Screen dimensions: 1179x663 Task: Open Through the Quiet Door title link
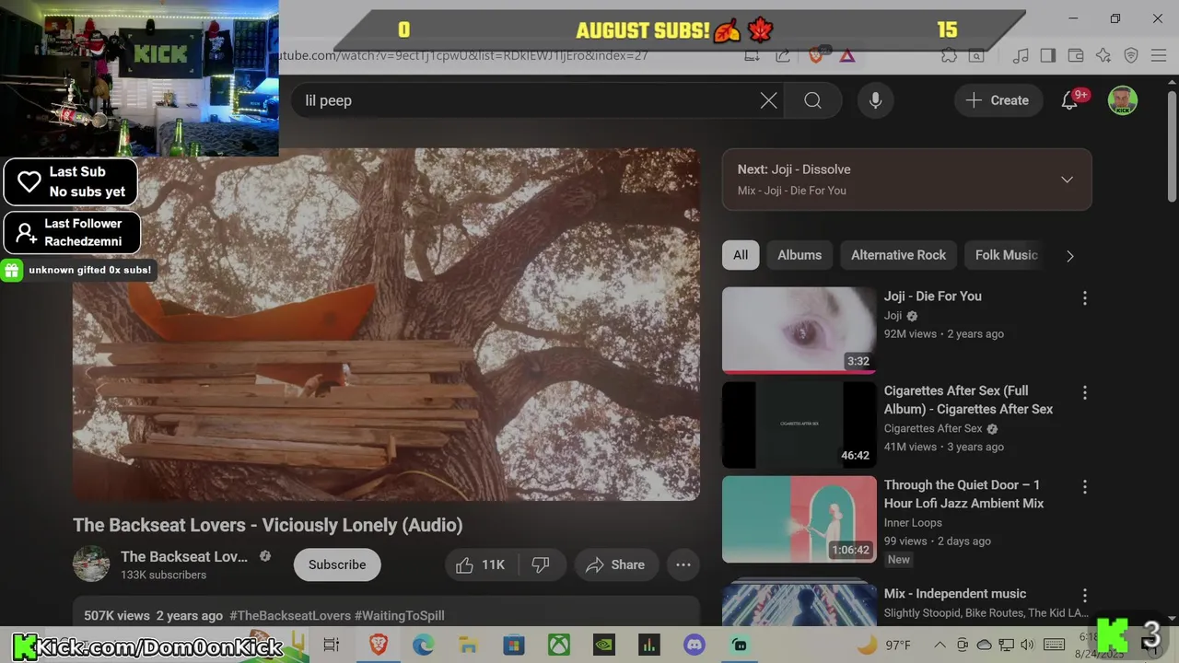pyautogui.click(x=963, y=494)
